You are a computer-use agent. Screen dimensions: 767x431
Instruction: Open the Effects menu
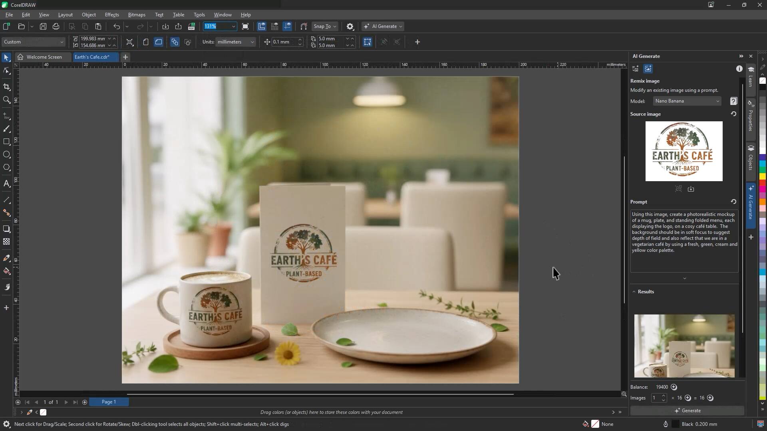pos(112,15)
